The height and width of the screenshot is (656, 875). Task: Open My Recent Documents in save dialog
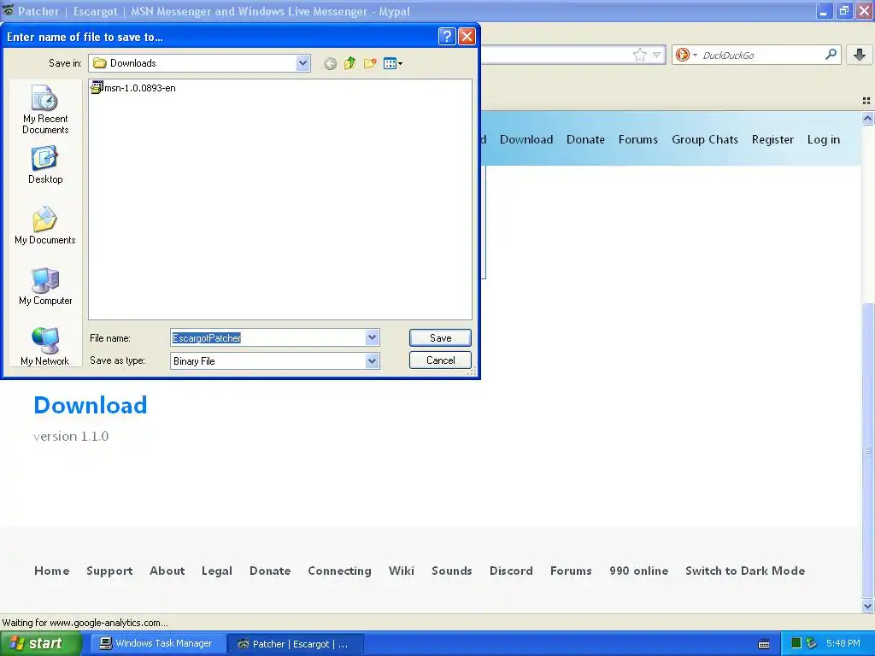coord(45,109)
